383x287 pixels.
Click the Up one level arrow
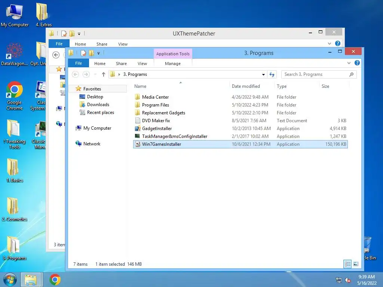104,74
